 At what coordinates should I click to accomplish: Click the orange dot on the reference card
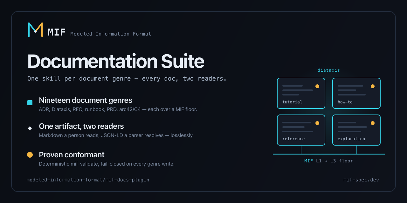coord(317,123)
